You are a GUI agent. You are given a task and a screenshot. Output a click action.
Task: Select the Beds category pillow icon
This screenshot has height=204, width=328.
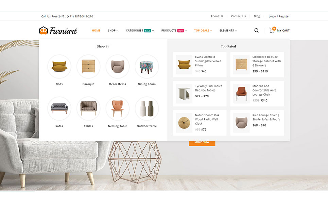tap(59, 67)
